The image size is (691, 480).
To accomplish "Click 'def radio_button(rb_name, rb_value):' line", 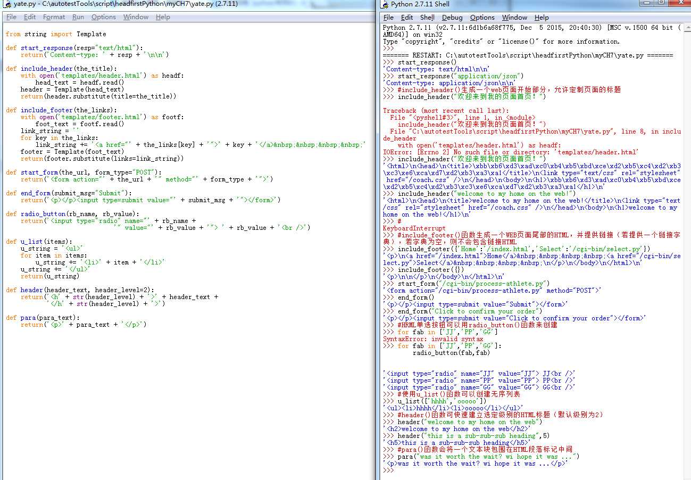I will [72, 214].
